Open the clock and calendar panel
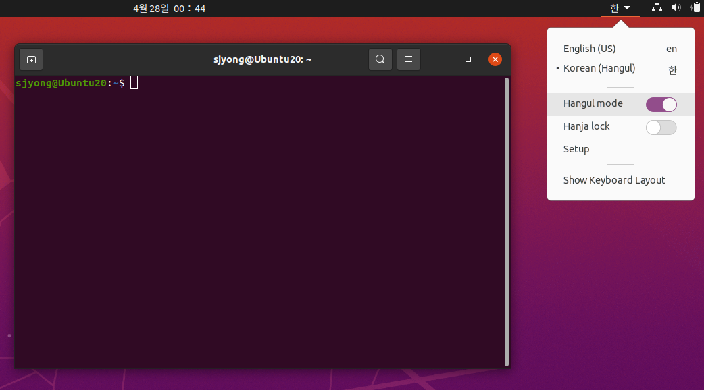The image size is (704, 390). pos(170,9)
